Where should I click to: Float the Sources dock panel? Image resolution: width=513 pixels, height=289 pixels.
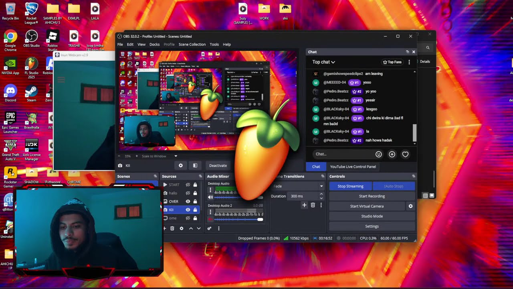click(x=200, y=176)
